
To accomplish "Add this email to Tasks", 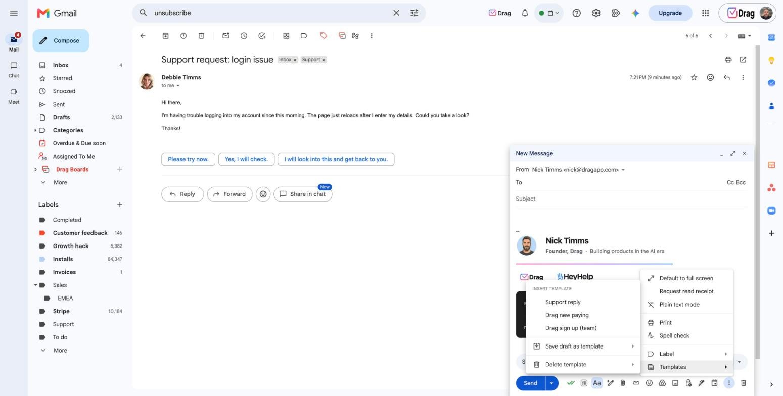I will pos(262,36).
